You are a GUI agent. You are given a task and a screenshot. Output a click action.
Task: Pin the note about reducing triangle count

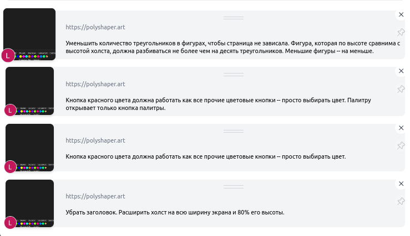point(401,32)
